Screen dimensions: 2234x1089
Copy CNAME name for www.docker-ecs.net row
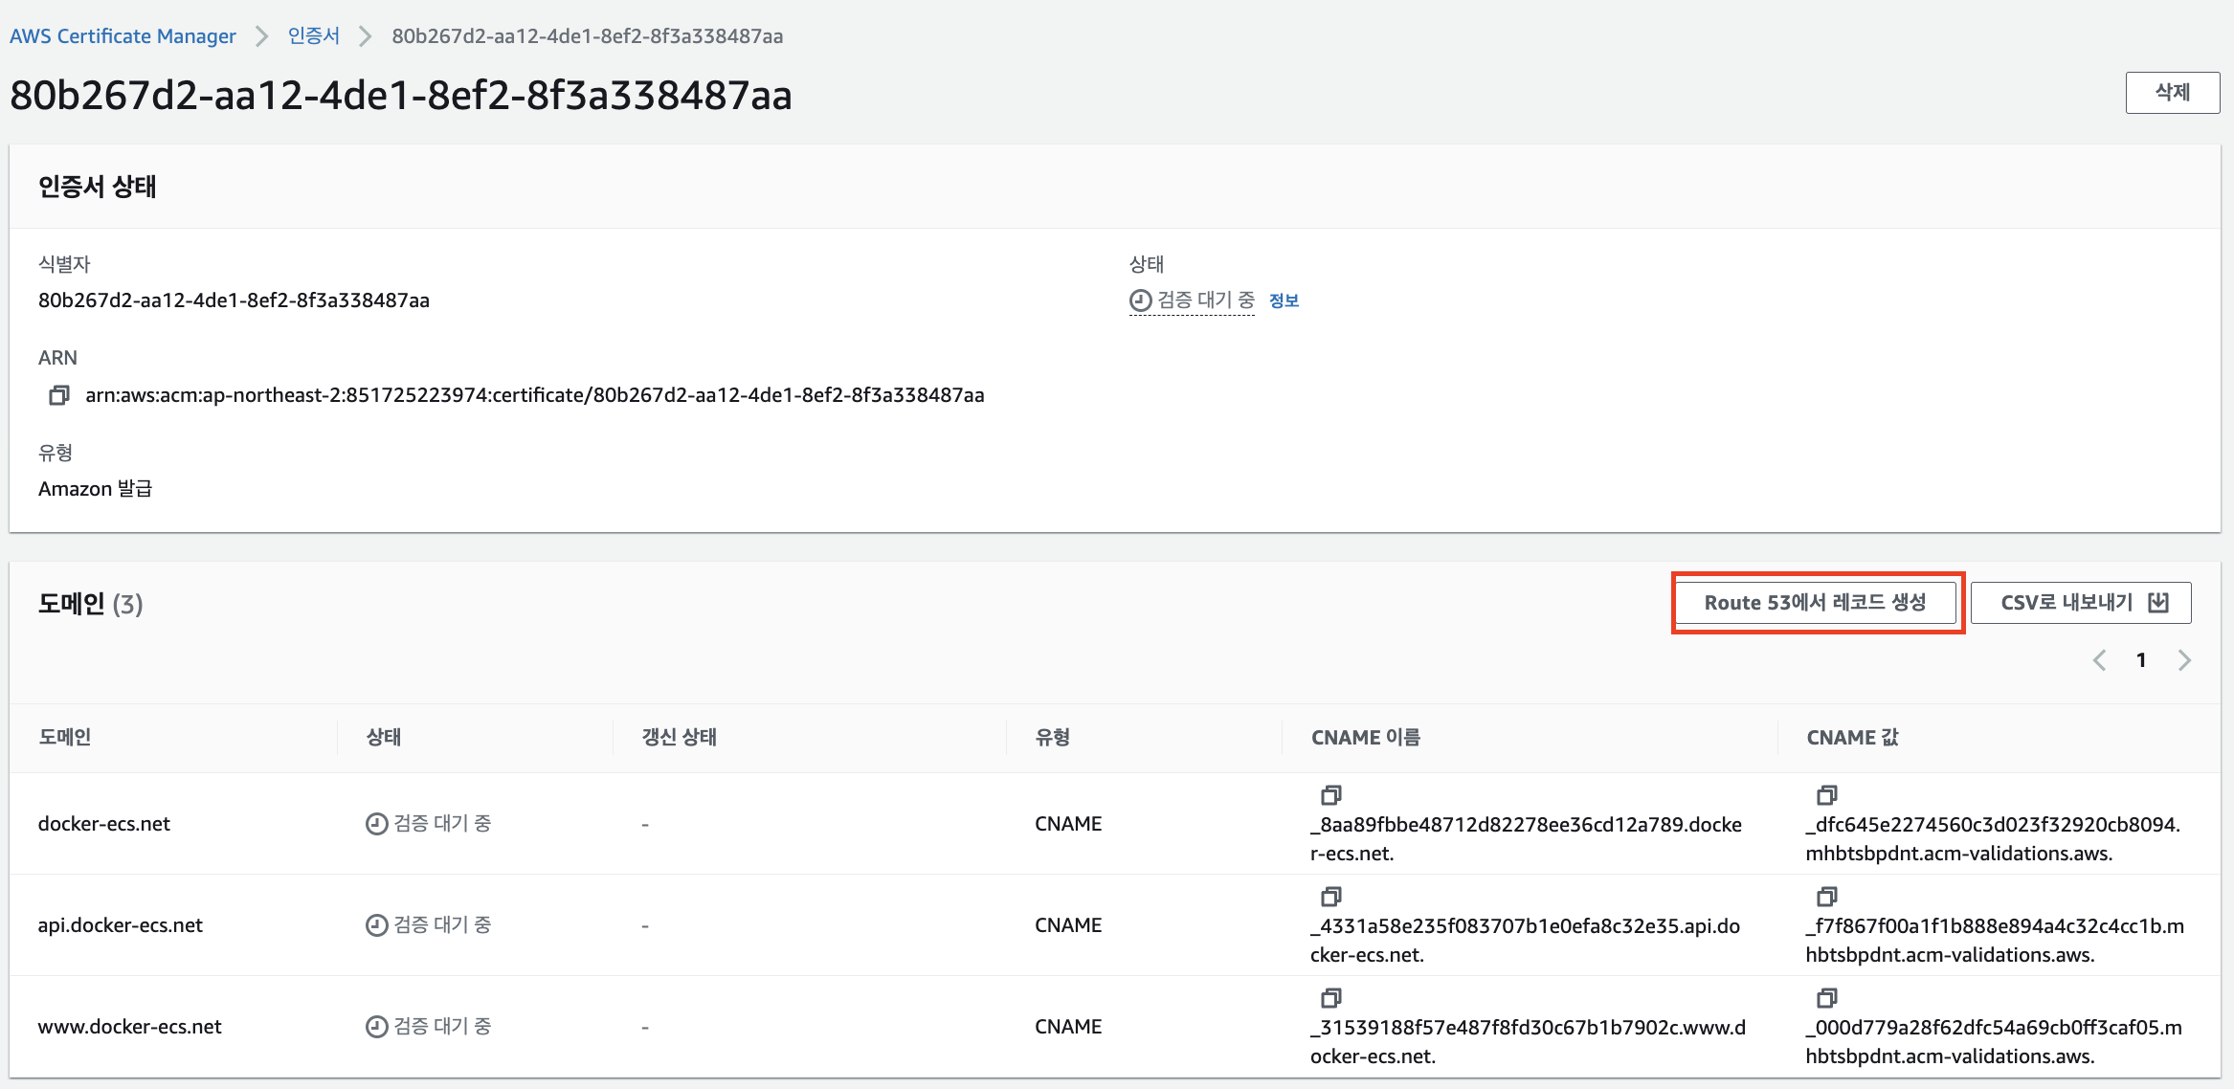[x=1330, y=998]
